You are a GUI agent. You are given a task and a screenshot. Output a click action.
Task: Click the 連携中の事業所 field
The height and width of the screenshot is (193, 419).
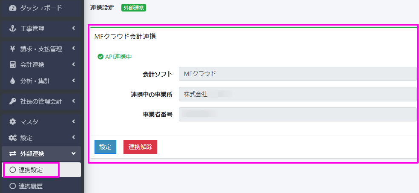point(297,94)
